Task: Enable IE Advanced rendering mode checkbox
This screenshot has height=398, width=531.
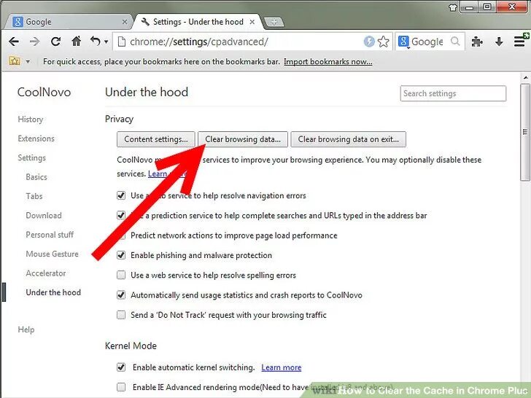Action: [x=121, y=387]
